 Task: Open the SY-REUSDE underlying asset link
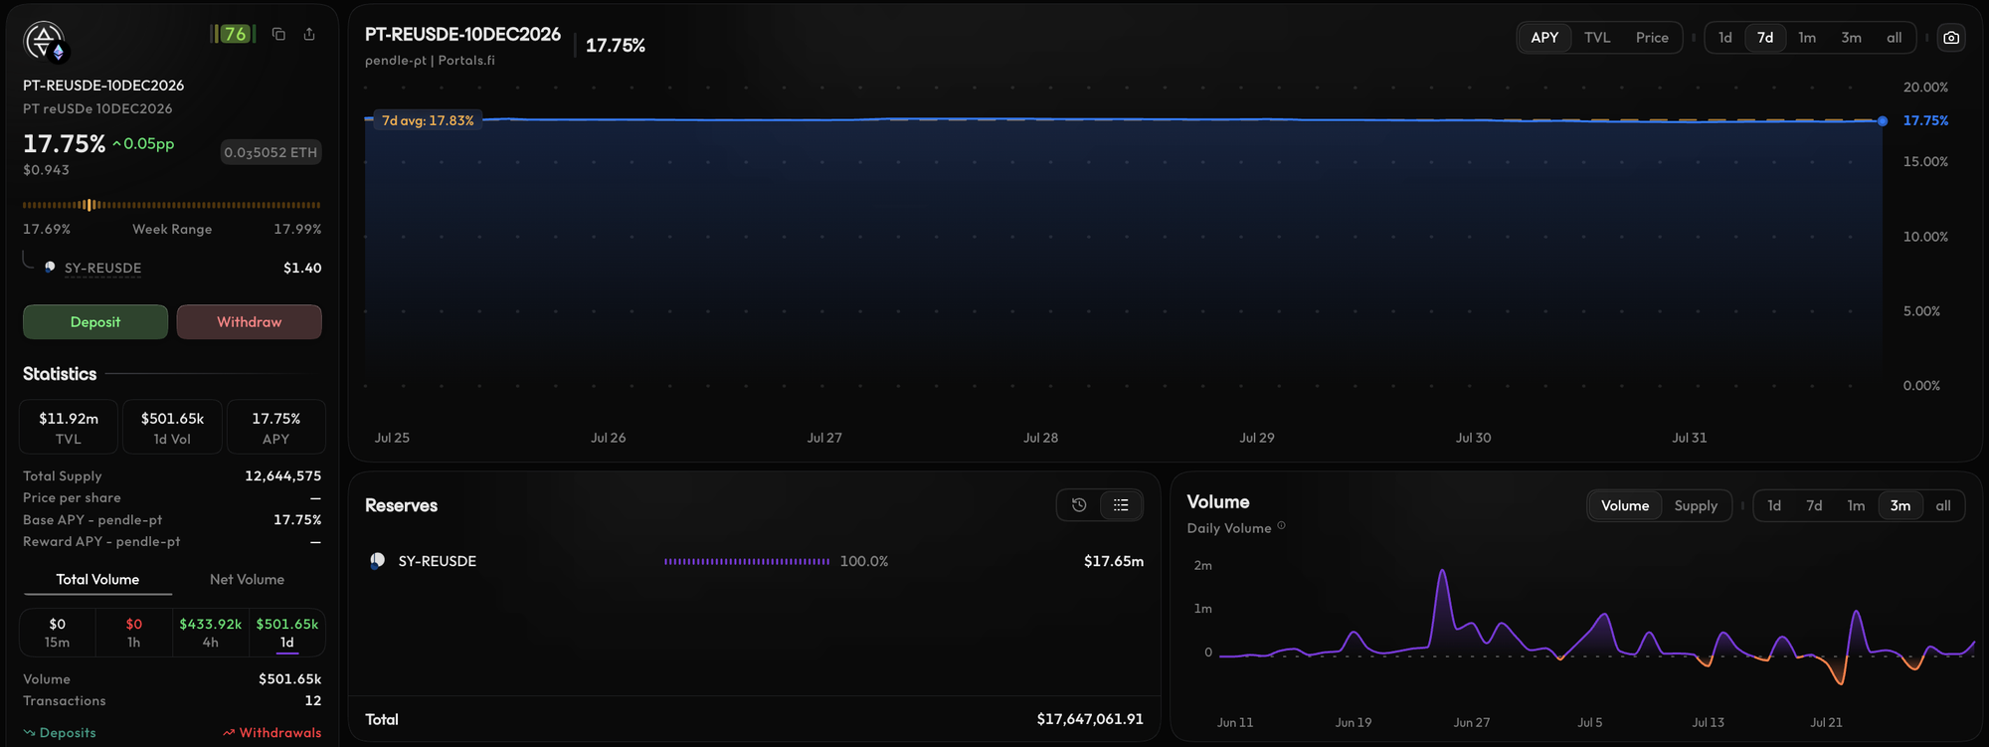pos(102,268)
